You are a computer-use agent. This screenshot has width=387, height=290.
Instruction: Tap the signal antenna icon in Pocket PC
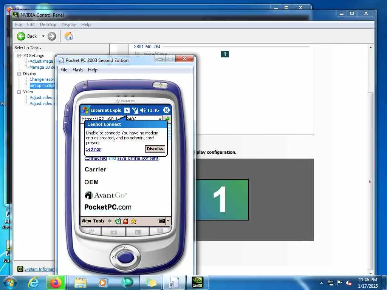click(x=135, y=110)
